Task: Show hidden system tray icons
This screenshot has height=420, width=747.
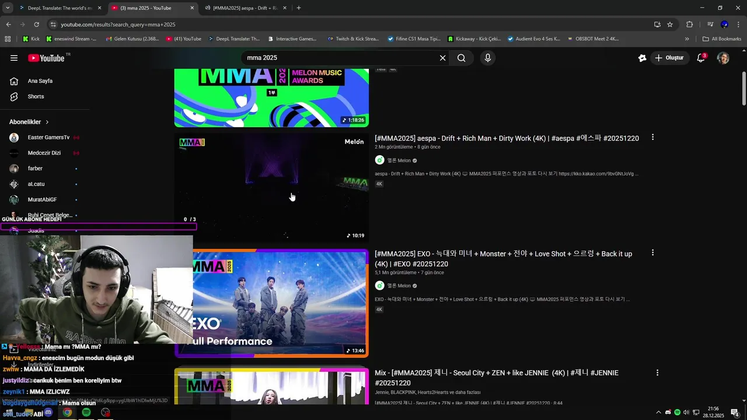Action: coord(659,412)
